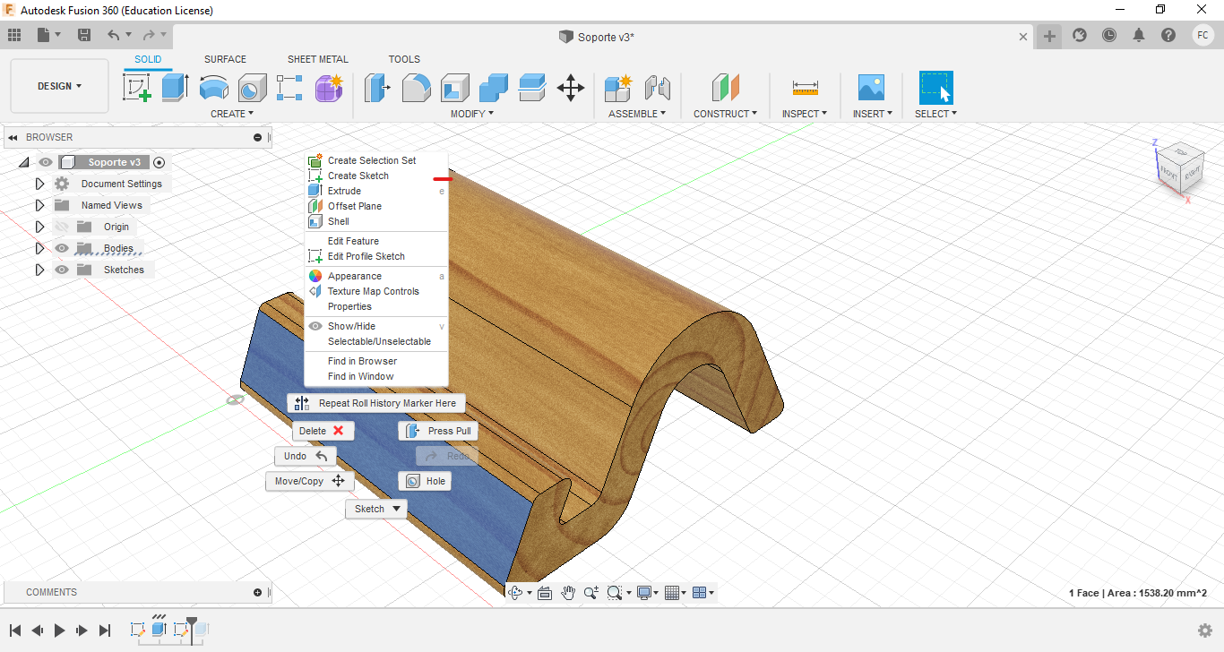
Task: Open the Sketch dropdown in the marking menu
Action: pos(376,509)
